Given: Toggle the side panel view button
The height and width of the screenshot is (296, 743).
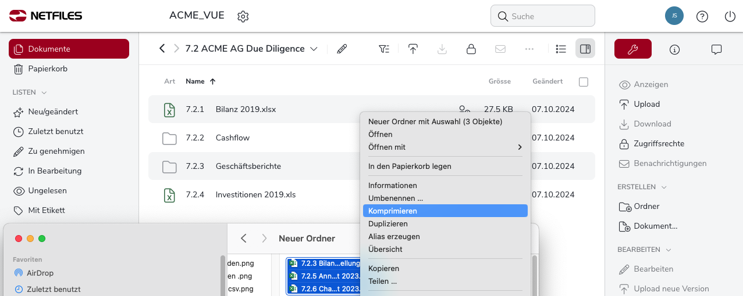Looking at the screenshot, I should (585, 49).
